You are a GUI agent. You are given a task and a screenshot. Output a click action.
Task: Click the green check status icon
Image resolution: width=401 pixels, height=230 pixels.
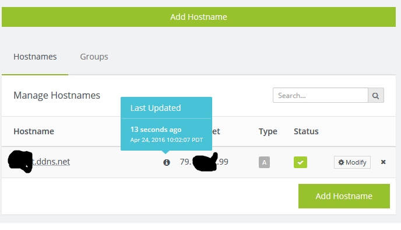pyautogui.click(x=300, y=162)
